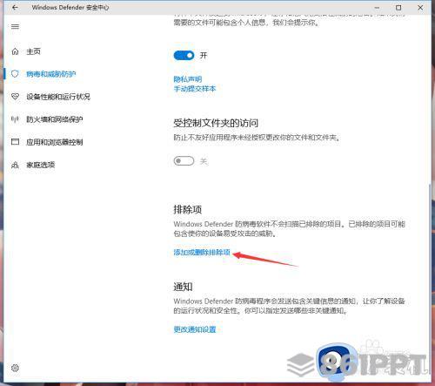Maximize the Windows Defender window
Viewport: 435px width, 386px height.
click(x=398, y=8)
